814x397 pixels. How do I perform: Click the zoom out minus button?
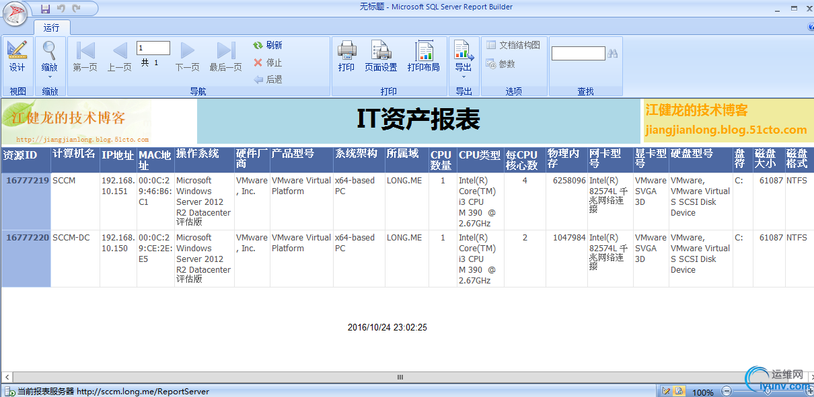click(727, 392)
